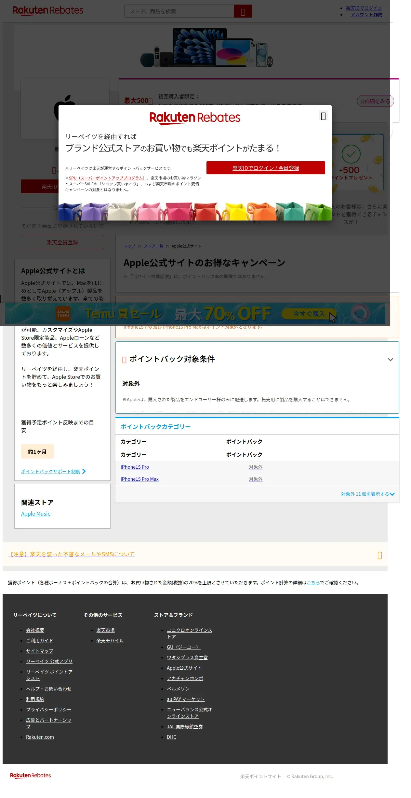
Task: Open SPU スーパーポイントアッププログラム link in popup
Action: (108, 178)
